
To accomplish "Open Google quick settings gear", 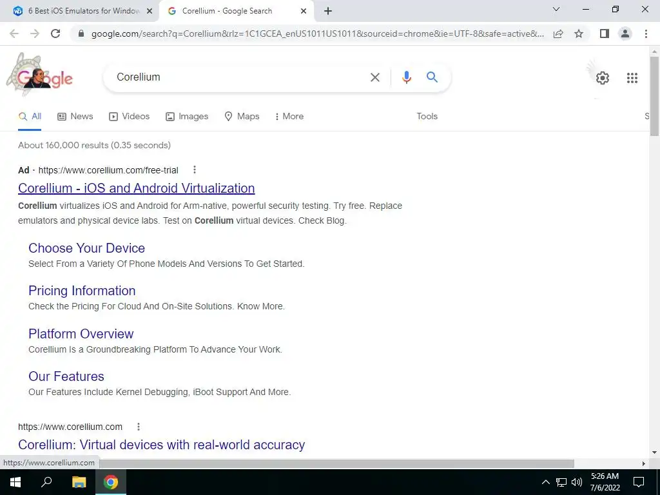I will click(603, 78).
